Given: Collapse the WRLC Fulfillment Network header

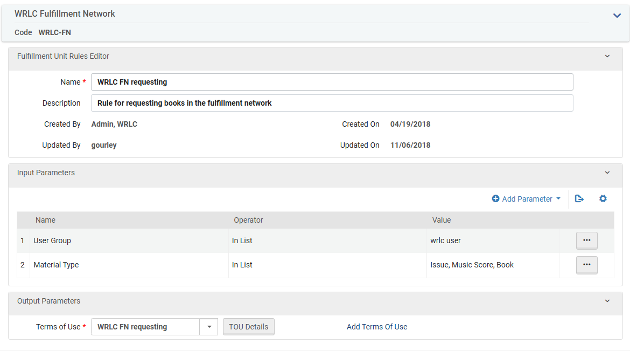Looking at the screenshot, I should (x=617, y=16).
